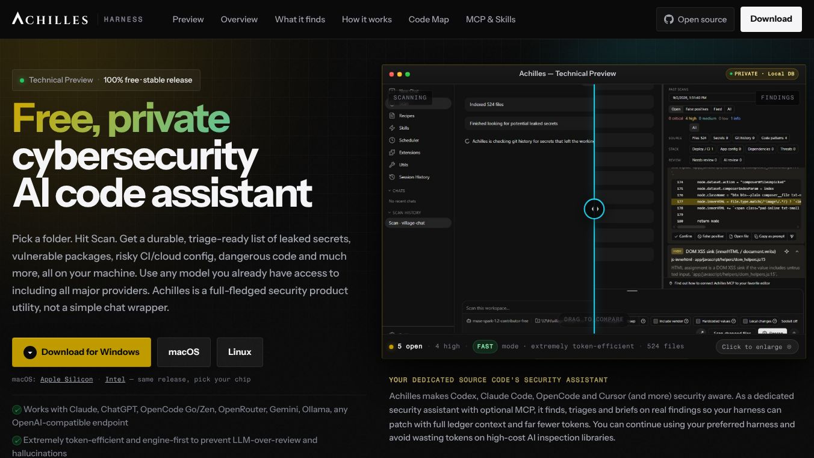Click the Utils wrench icon in the preview
Viewport: 814px width, 458px height.
(x=393, y=165)
